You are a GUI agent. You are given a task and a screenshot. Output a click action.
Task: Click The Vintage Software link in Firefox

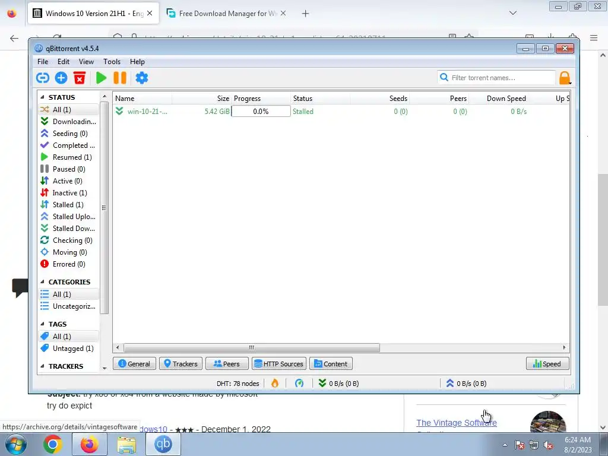[457, 423]
